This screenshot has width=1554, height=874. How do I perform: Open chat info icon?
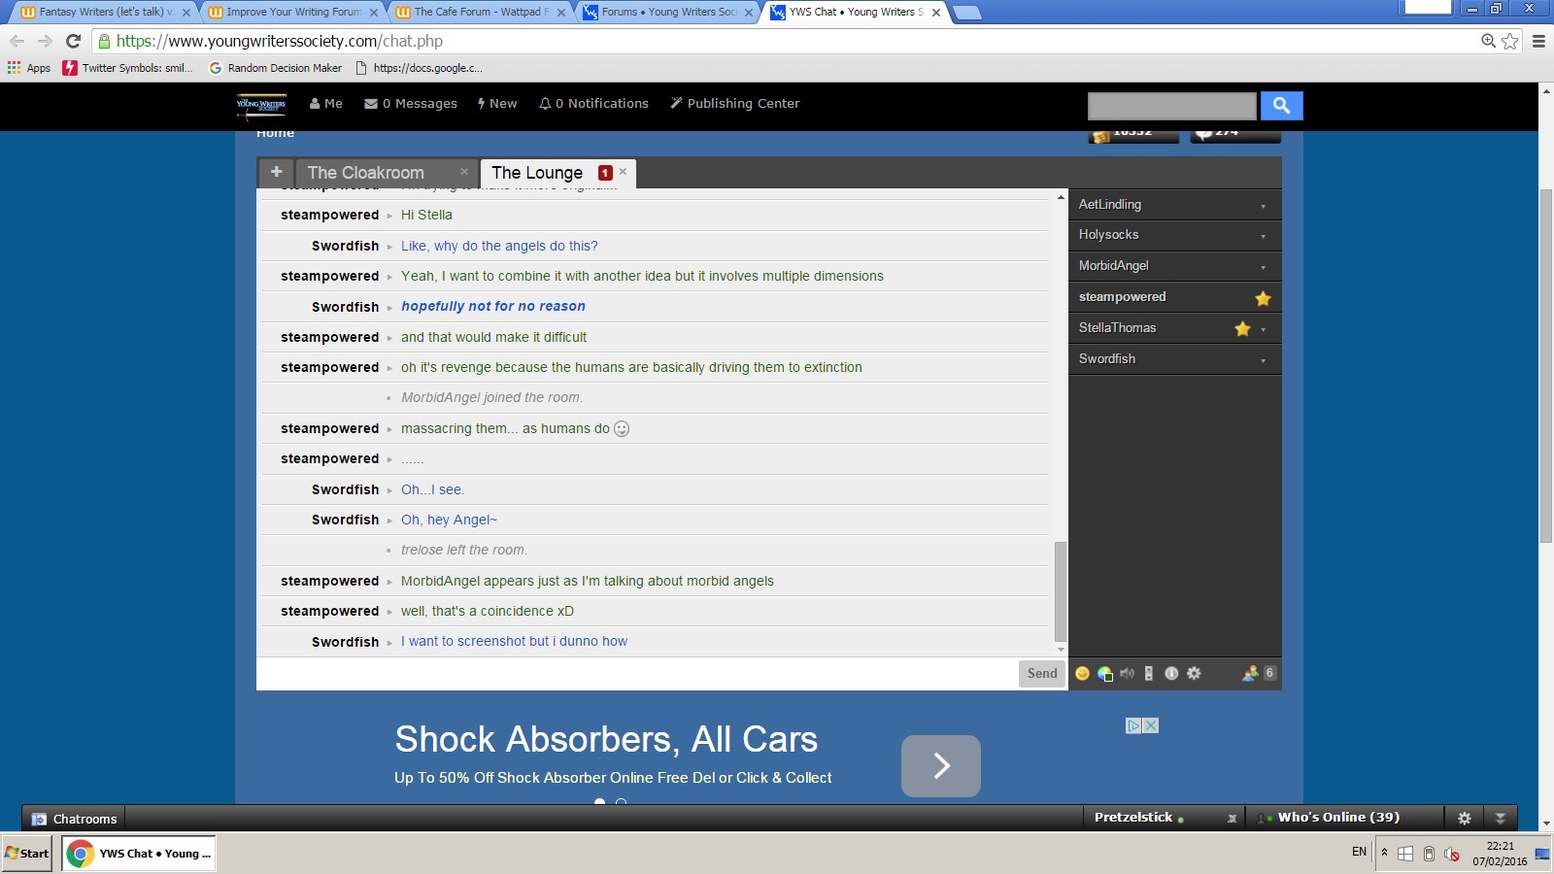(1171, 673)
